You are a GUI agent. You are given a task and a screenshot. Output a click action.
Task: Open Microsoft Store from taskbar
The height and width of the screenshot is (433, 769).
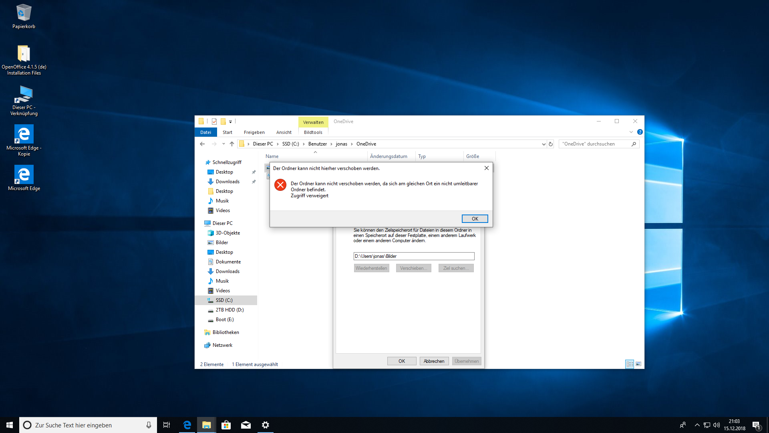(226, 425)
